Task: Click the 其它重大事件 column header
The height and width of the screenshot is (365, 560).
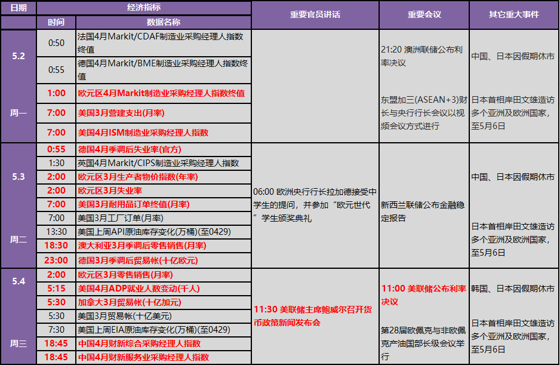Action: (x=514, y=14)
